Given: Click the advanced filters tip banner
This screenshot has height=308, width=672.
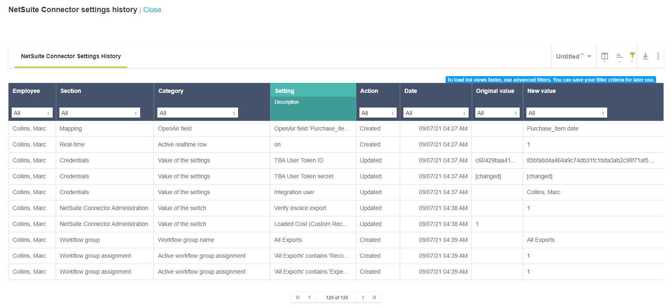Looking at the screenshot, I should coord(551,80).
